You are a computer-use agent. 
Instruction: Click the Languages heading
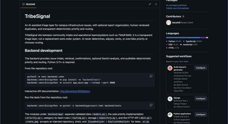pyautogui.click(x=173, y=33)
